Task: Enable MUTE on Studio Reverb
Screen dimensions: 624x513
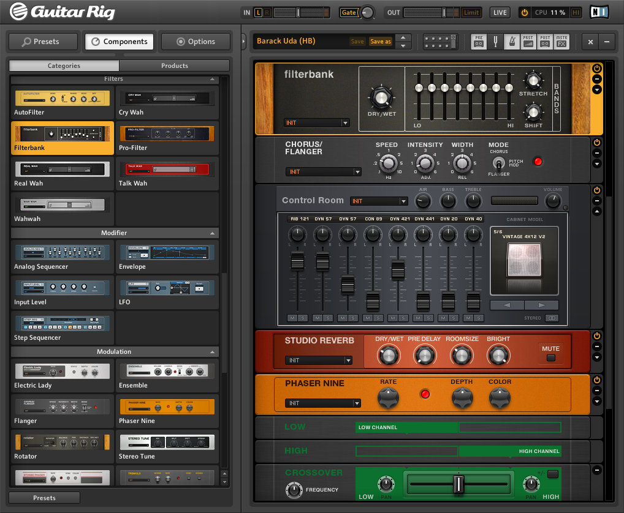Action: pos(551,358)
